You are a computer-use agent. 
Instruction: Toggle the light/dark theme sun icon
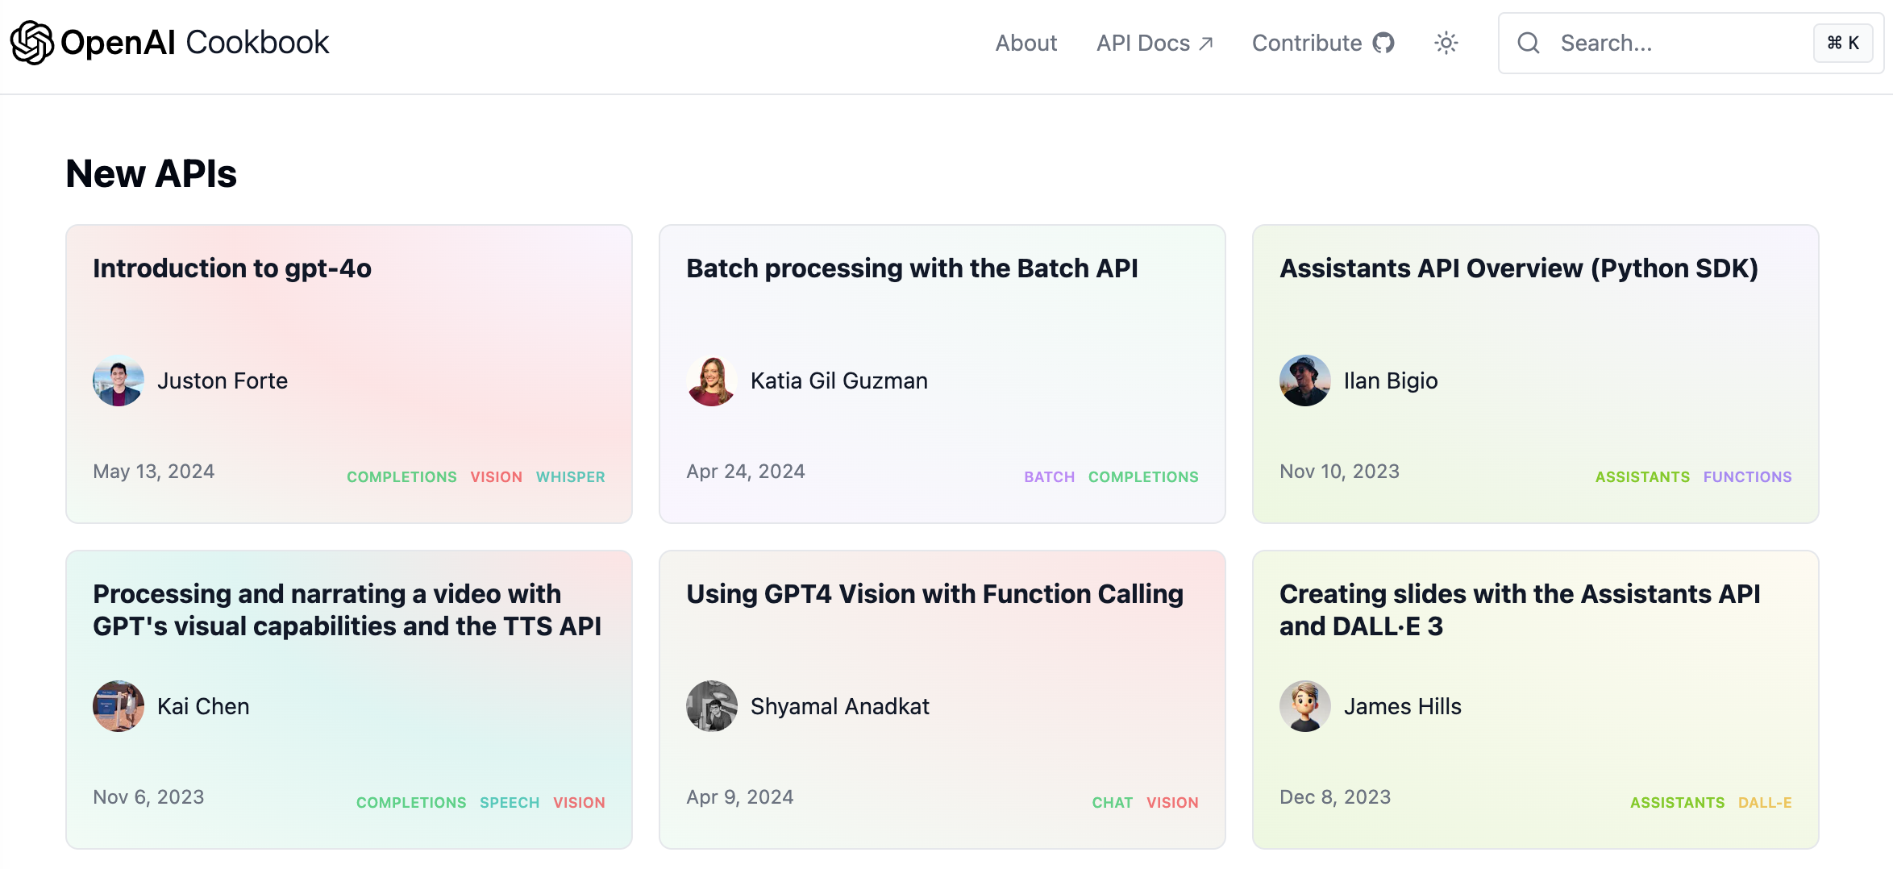1446,43
